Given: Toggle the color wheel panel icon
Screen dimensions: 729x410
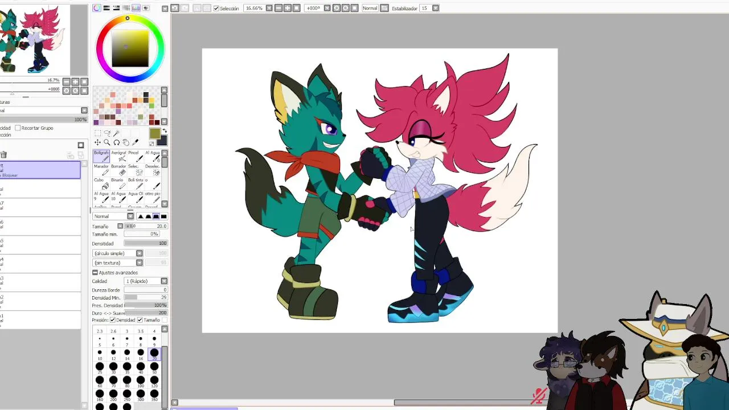Looking at the screenshot, I should (97, 8).
